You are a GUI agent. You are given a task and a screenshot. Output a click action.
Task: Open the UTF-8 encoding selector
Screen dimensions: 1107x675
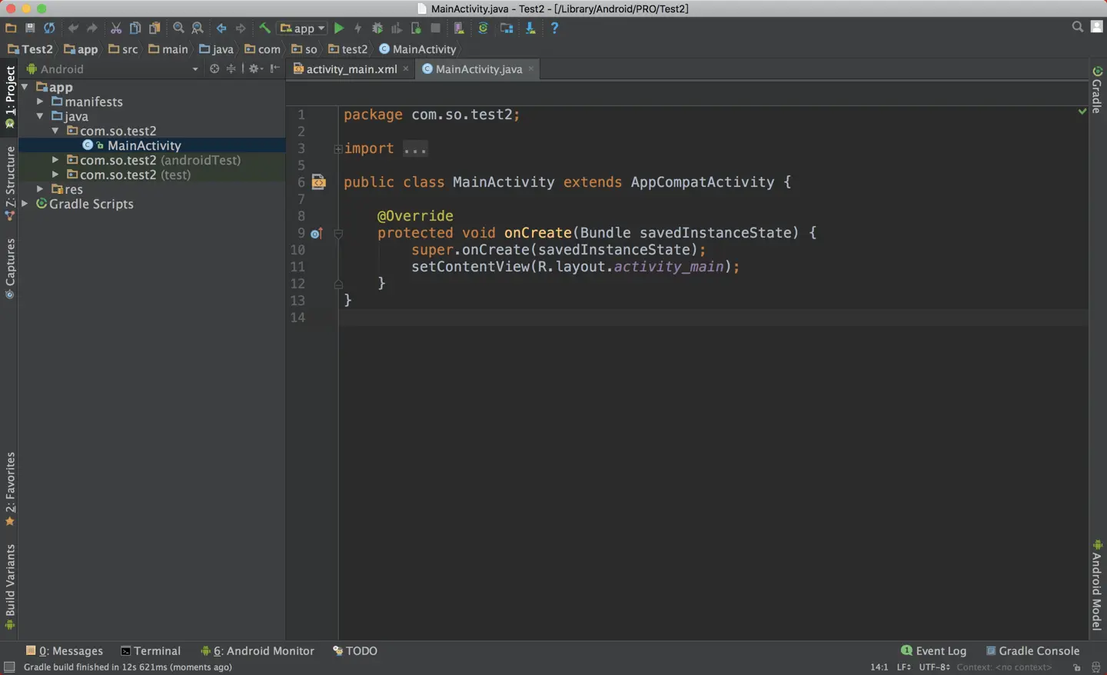934,667
